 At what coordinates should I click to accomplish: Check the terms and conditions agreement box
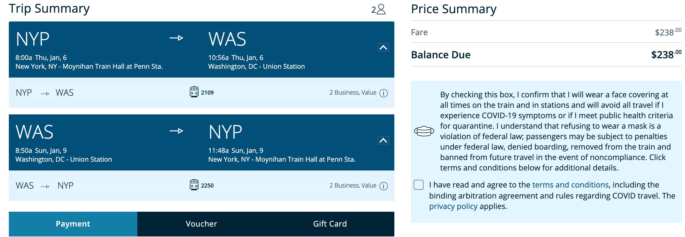pyautogui.click(x=418, y=185)
